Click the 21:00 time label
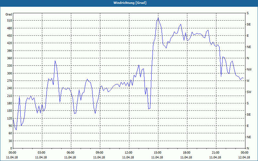Image resolution: width=258 pixels, height=161 pixels. [216, 153]
